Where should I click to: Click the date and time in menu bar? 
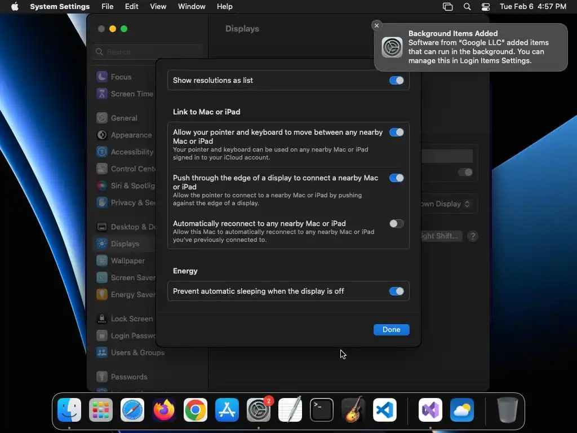pos(533,7)
